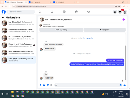
Task: Attach a file with the photo icon
Action: point(44,85)
